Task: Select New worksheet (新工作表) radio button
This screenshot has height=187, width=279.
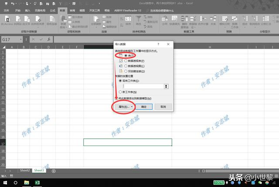Action: (x=120, y=92)
